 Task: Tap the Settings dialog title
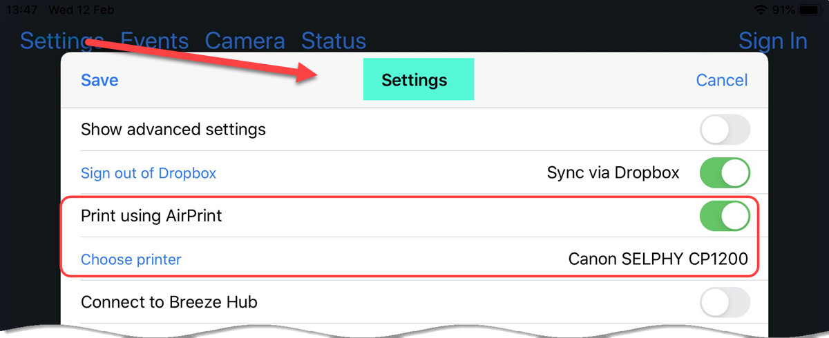[414, 80]
